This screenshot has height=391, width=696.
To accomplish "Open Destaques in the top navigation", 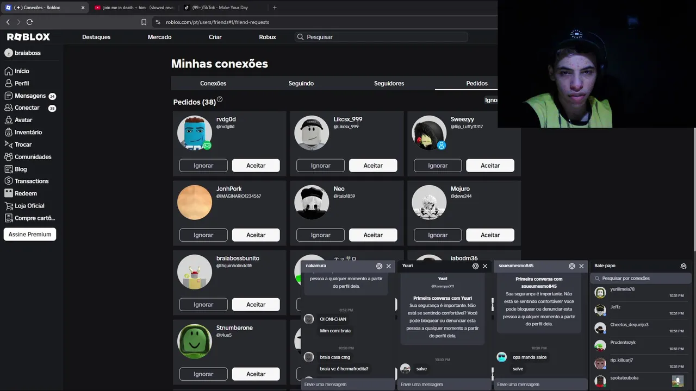I will (96, 37).
